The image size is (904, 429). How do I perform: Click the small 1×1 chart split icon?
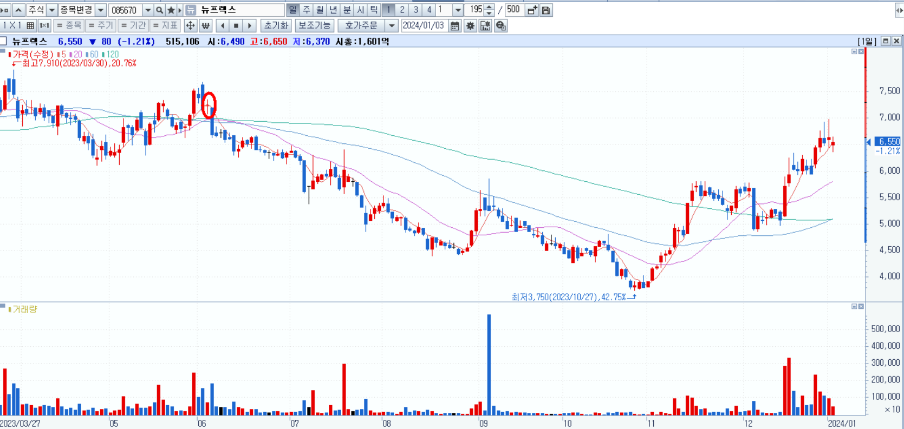pos(44,25)
